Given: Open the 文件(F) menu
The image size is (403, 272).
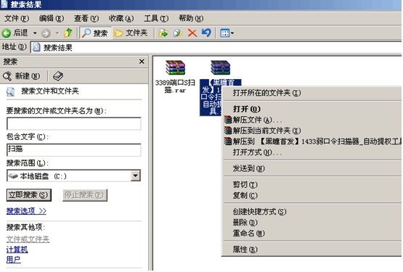Looking at the screenshot, I should tap(17, 18).
